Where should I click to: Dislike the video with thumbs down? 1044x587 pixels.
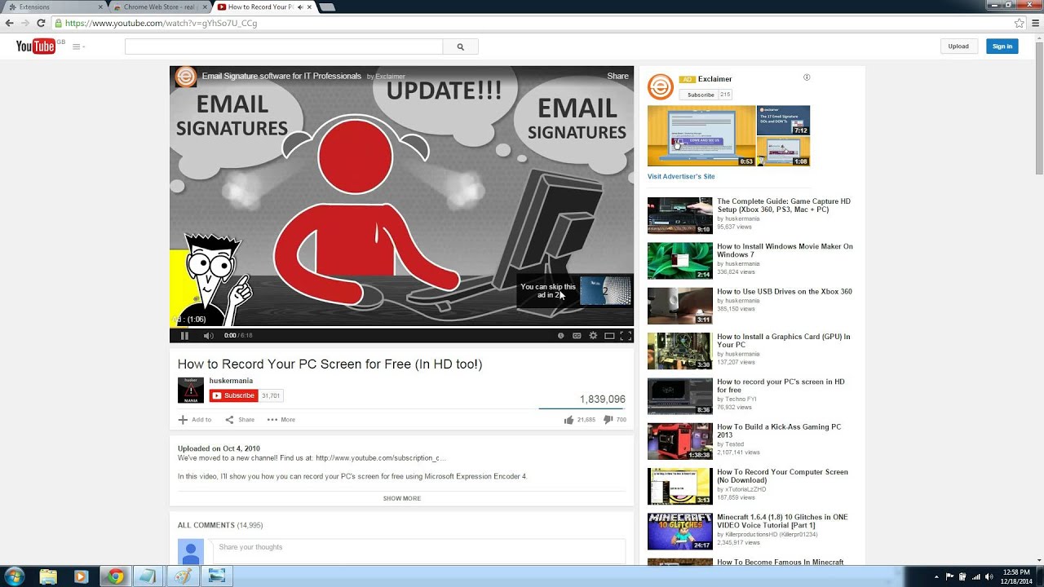pyautogui.click(x=608, y=420)
